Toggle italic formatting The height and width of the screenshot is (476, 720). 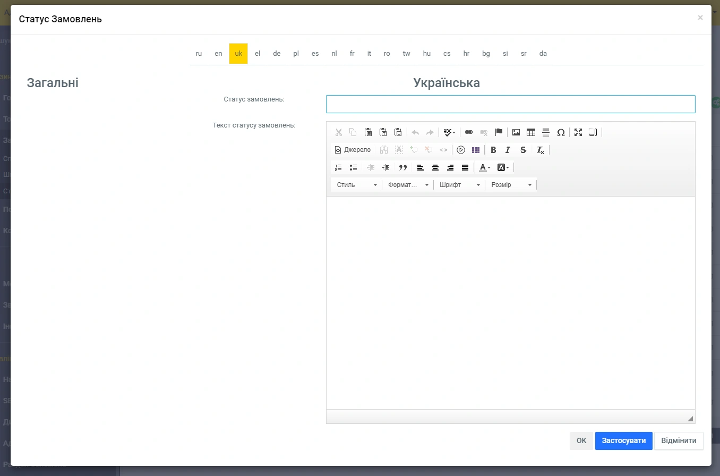pyautogui.click(x=508, y=150)
